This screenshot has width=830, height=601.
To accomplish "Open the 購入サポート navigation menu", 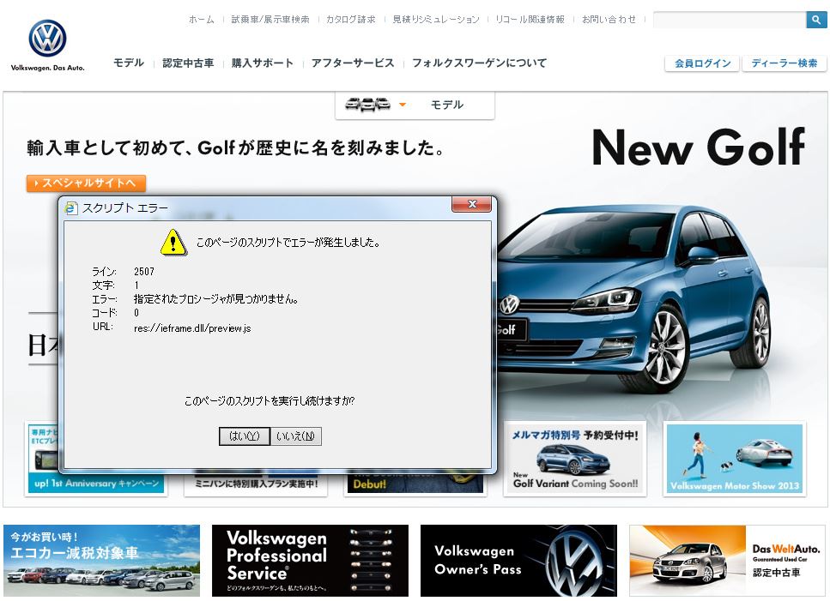I will (262, 63).
